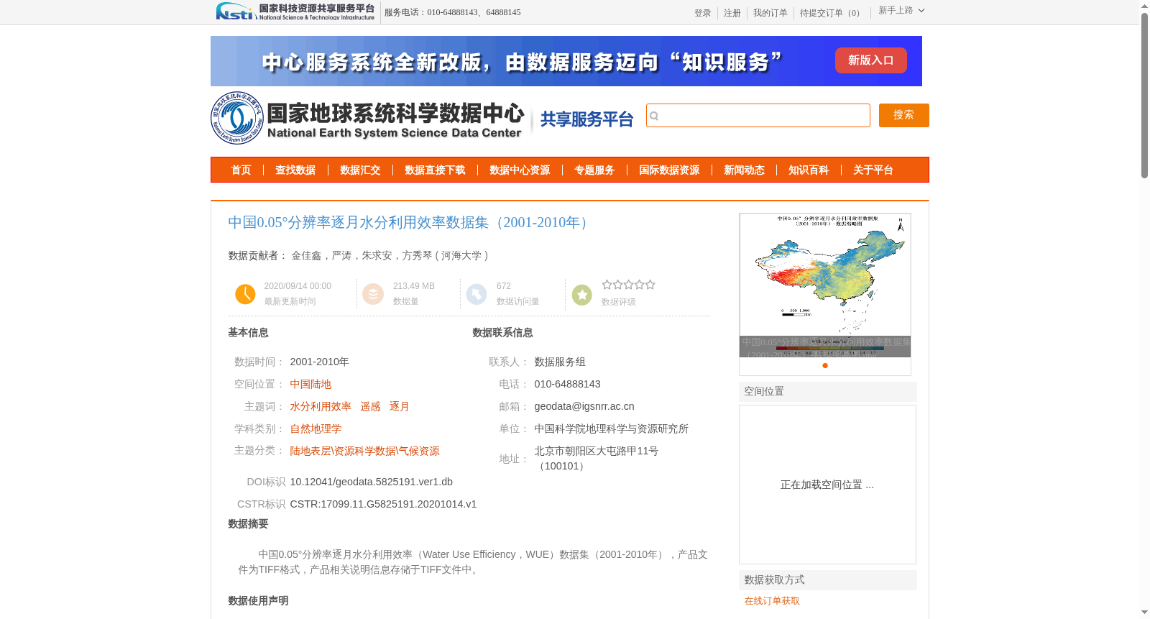Click the 2020/09/14 00:00 update time

pos(298,286)
